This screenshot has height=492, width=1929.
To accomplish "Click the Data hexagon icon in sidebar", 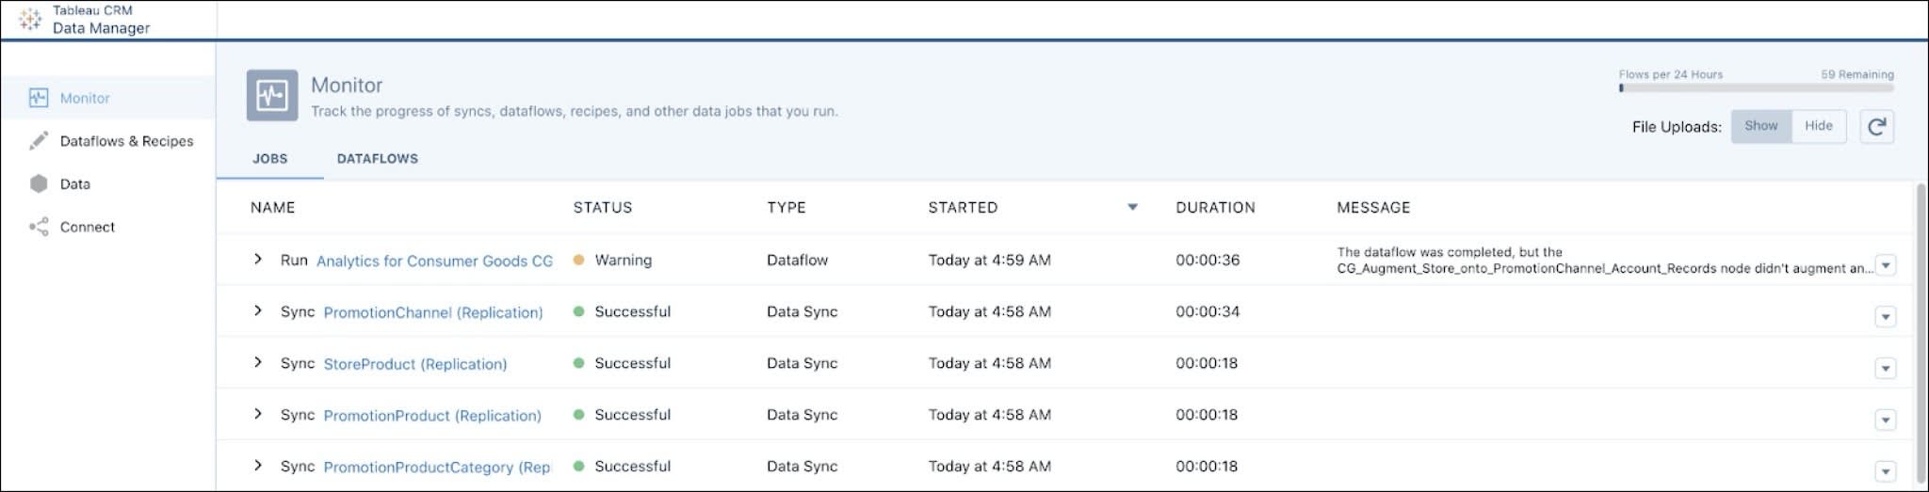I will point(39,184).
